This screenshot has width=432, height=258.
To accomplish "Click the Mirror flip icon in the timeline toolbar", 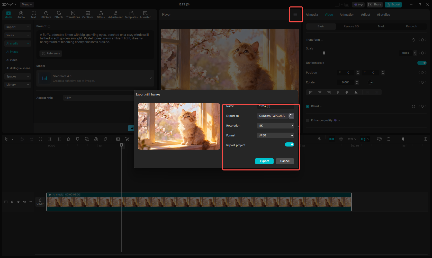I will [x=96, y=139].
